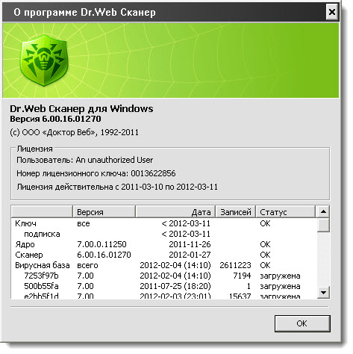Select the Вирусная база row

164,265
